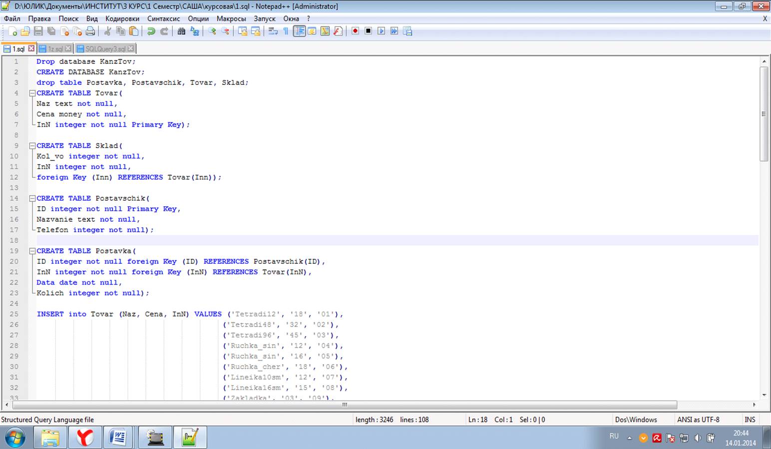Close the 1z.sql tab
Image resolution: width=771 pixels, height=449 pixels.
(x=68, y=48)
